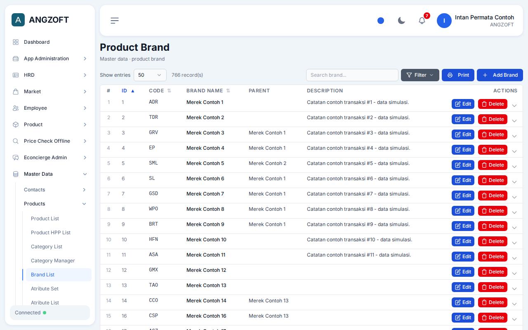Collapse the Products submenu
528x330 pixels.
[x=55, y=204]
